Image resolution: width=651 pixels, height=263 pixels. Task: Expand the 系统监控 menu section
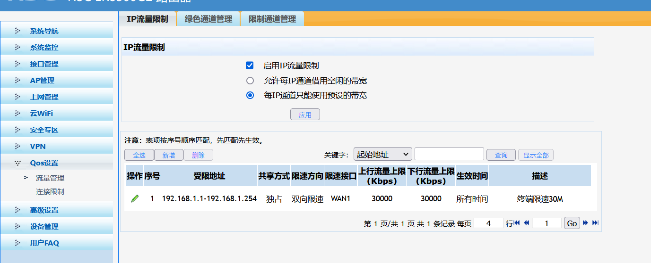[x=57, y=48]
